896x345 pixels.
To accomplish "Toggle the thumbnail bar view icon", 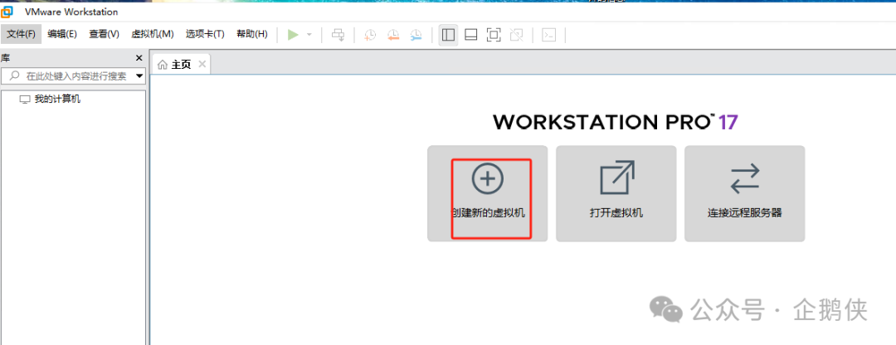I will pyautogui.click(x=471, y=35).
